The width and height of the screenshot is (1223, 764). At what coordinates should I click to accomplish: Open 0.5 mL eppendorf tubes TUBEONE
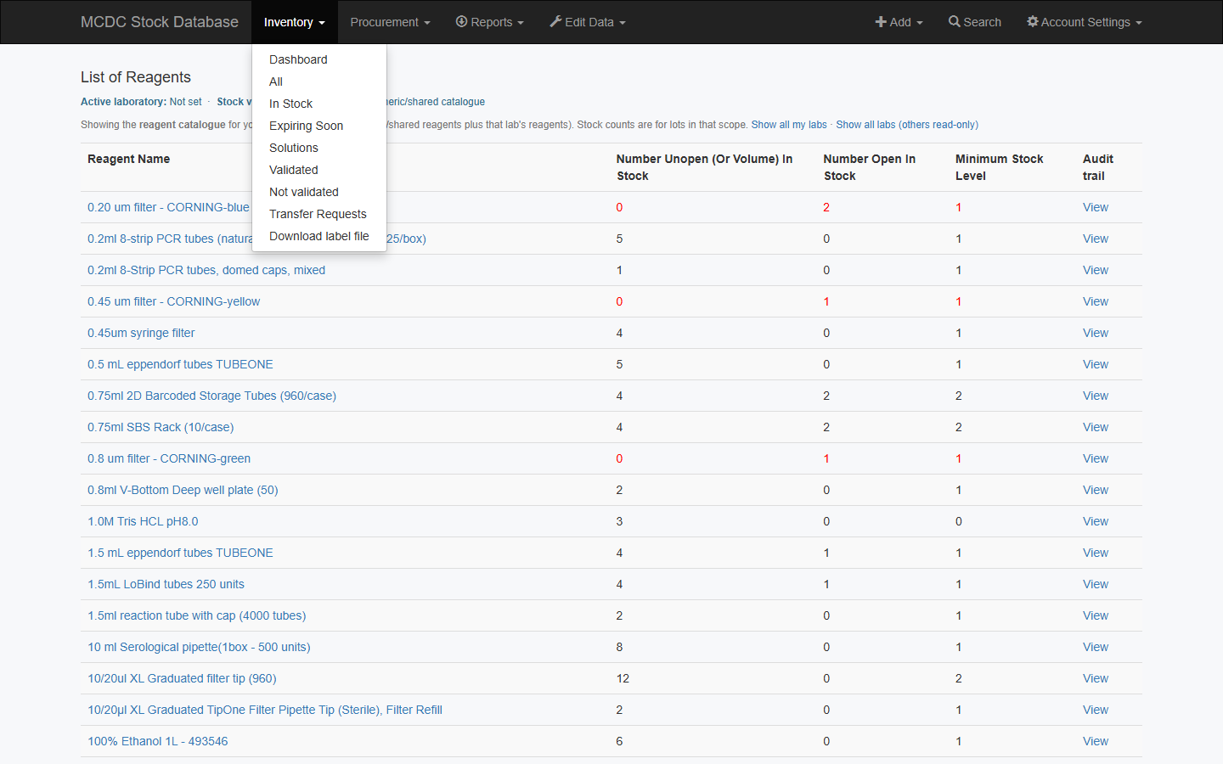[180, 364]
